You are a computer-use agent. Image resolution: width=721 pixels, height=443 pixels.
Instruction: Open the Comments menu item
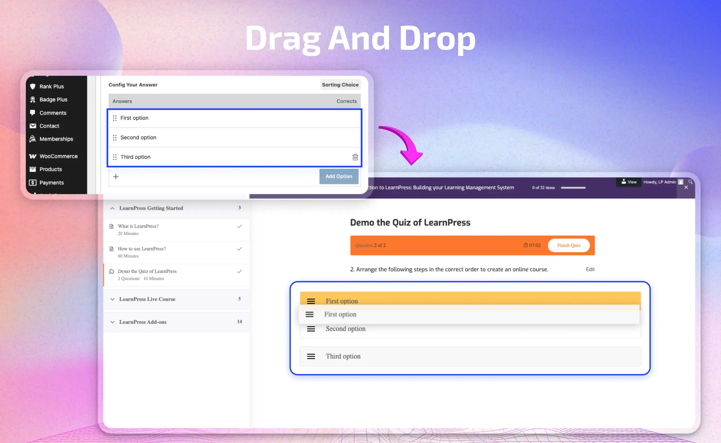click(x=53, y=113)
